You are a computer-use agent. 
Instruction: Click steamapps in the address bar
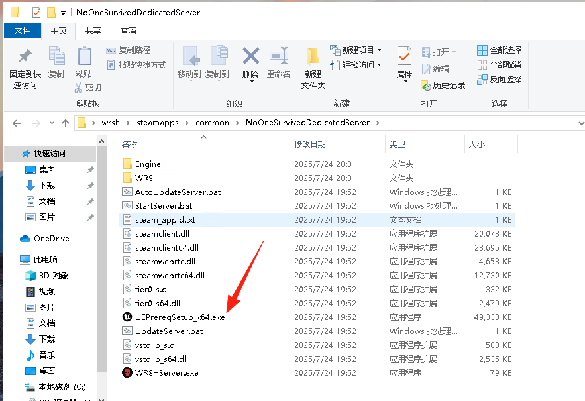pyautogui.click(x=158, y=123)
